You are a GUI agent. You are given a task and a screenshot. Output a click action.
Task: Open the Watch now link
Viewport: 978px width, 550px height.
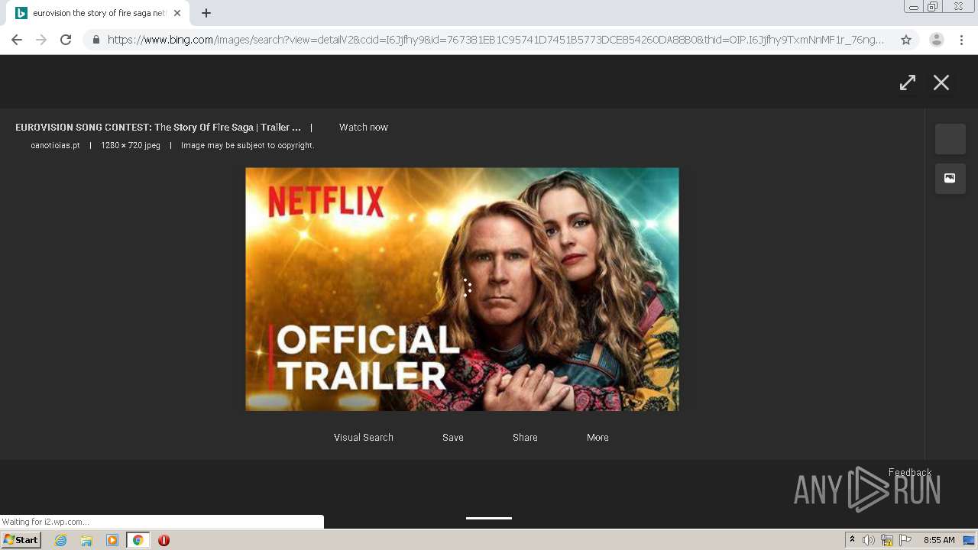[x=364, y=128]
